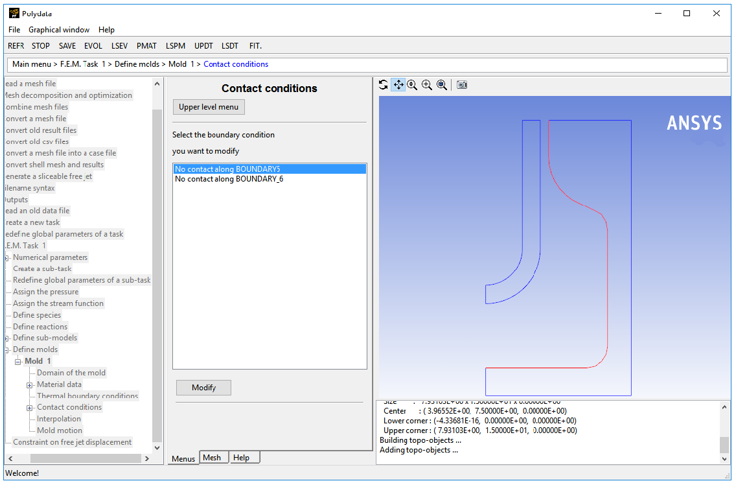This screenshot has width=736, height=483.
Task: Select Define species in tree
Action: click(x=37, y=315)
